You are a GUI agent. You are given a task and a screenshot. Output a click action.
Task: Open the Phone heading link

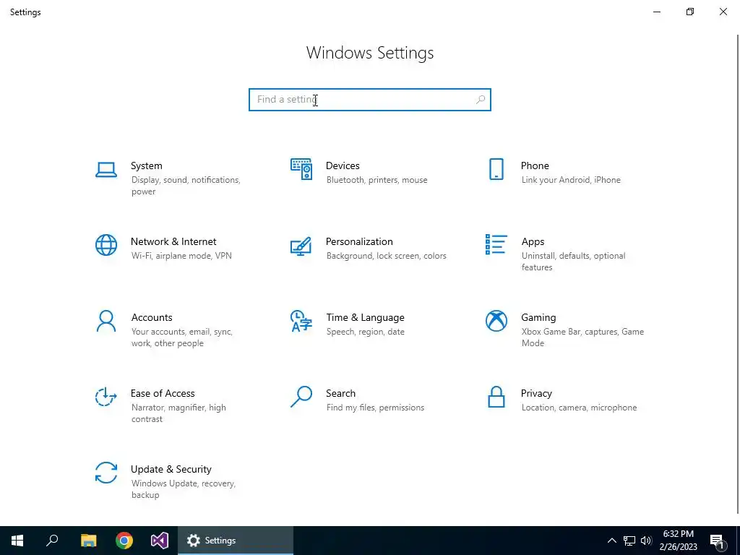coord(535,165)
